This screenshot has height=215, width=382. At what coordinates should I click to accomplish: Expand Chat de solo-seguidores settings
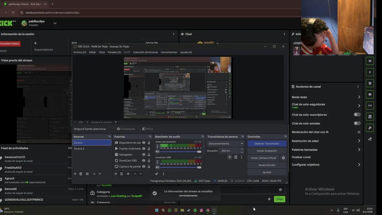tap(359, 106)
